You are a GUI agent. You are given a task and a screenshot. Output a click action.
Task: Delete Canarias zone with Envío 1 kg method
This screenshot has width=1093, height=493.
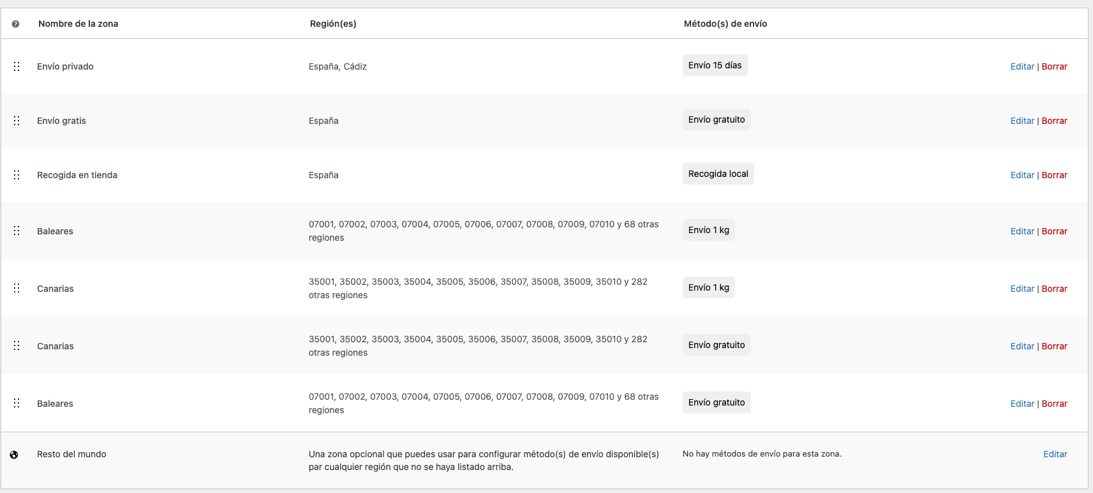tap(1054, 289)
